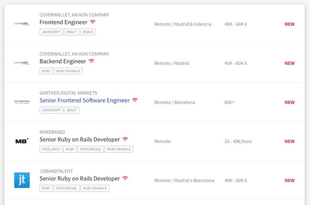Click location Remoto / Madrid in Backend Engineer row
The image size is (310, 205).
[x=171, y=63]
